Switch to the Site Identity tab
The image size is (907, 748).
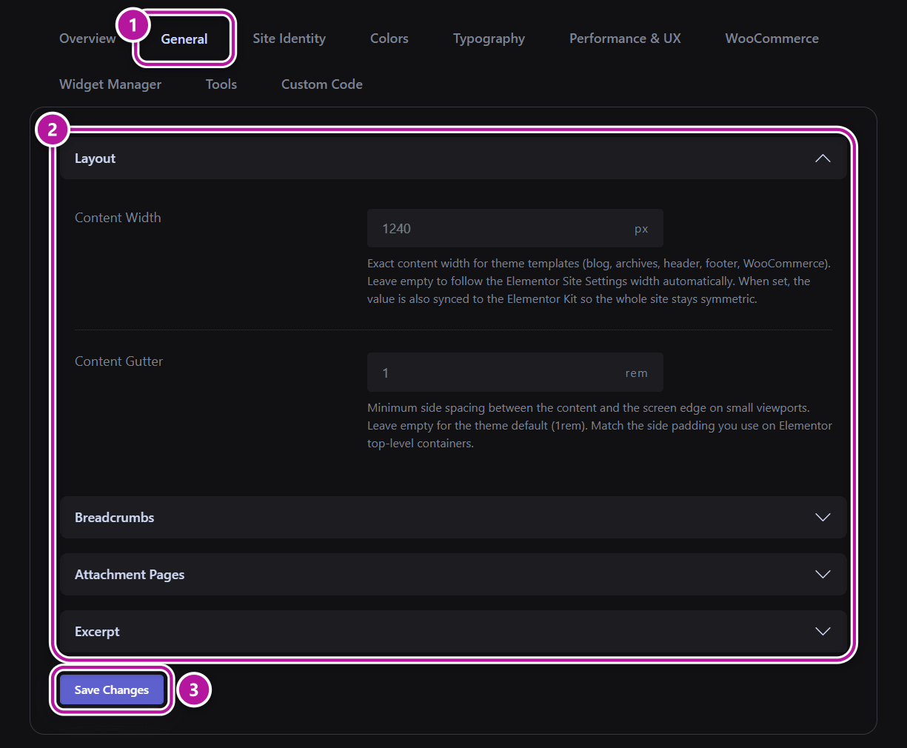[289, 39]
